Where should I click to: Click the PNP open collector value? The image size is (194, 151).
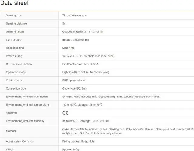[x=74, y=80]
